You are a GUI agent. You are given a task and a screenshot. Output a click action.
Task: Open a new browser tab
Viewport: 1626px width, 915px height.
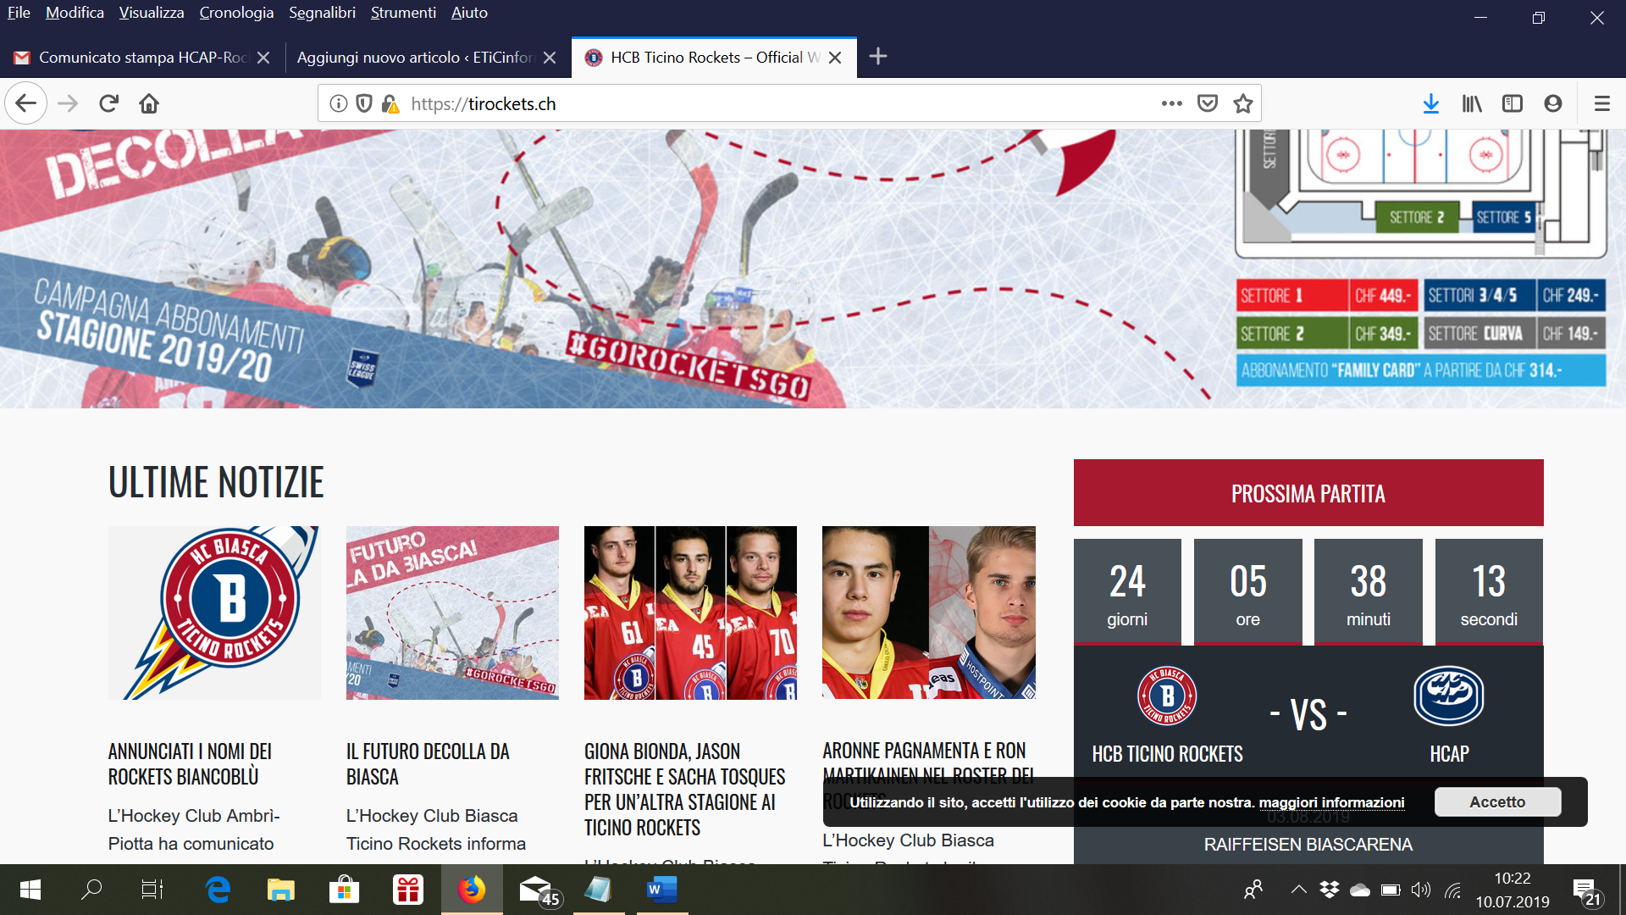[878, 57]
